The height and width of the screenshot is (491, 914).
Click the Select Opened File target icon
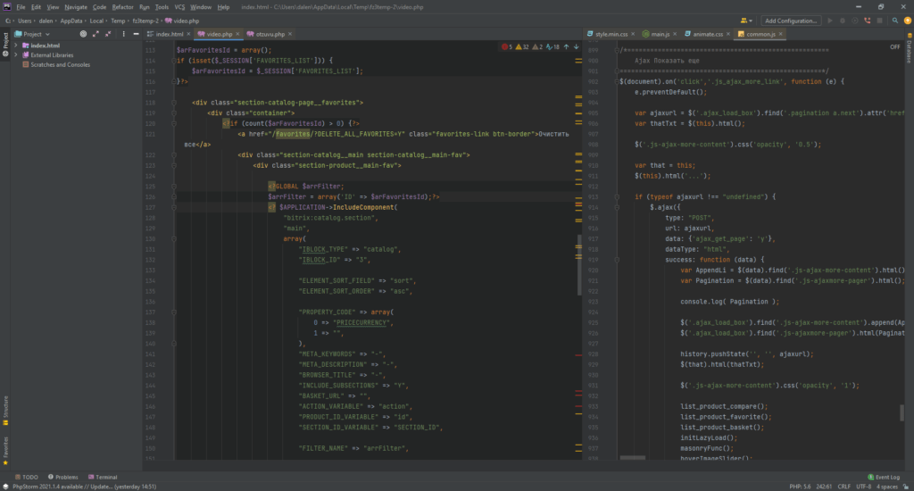[x=83, y=34]
